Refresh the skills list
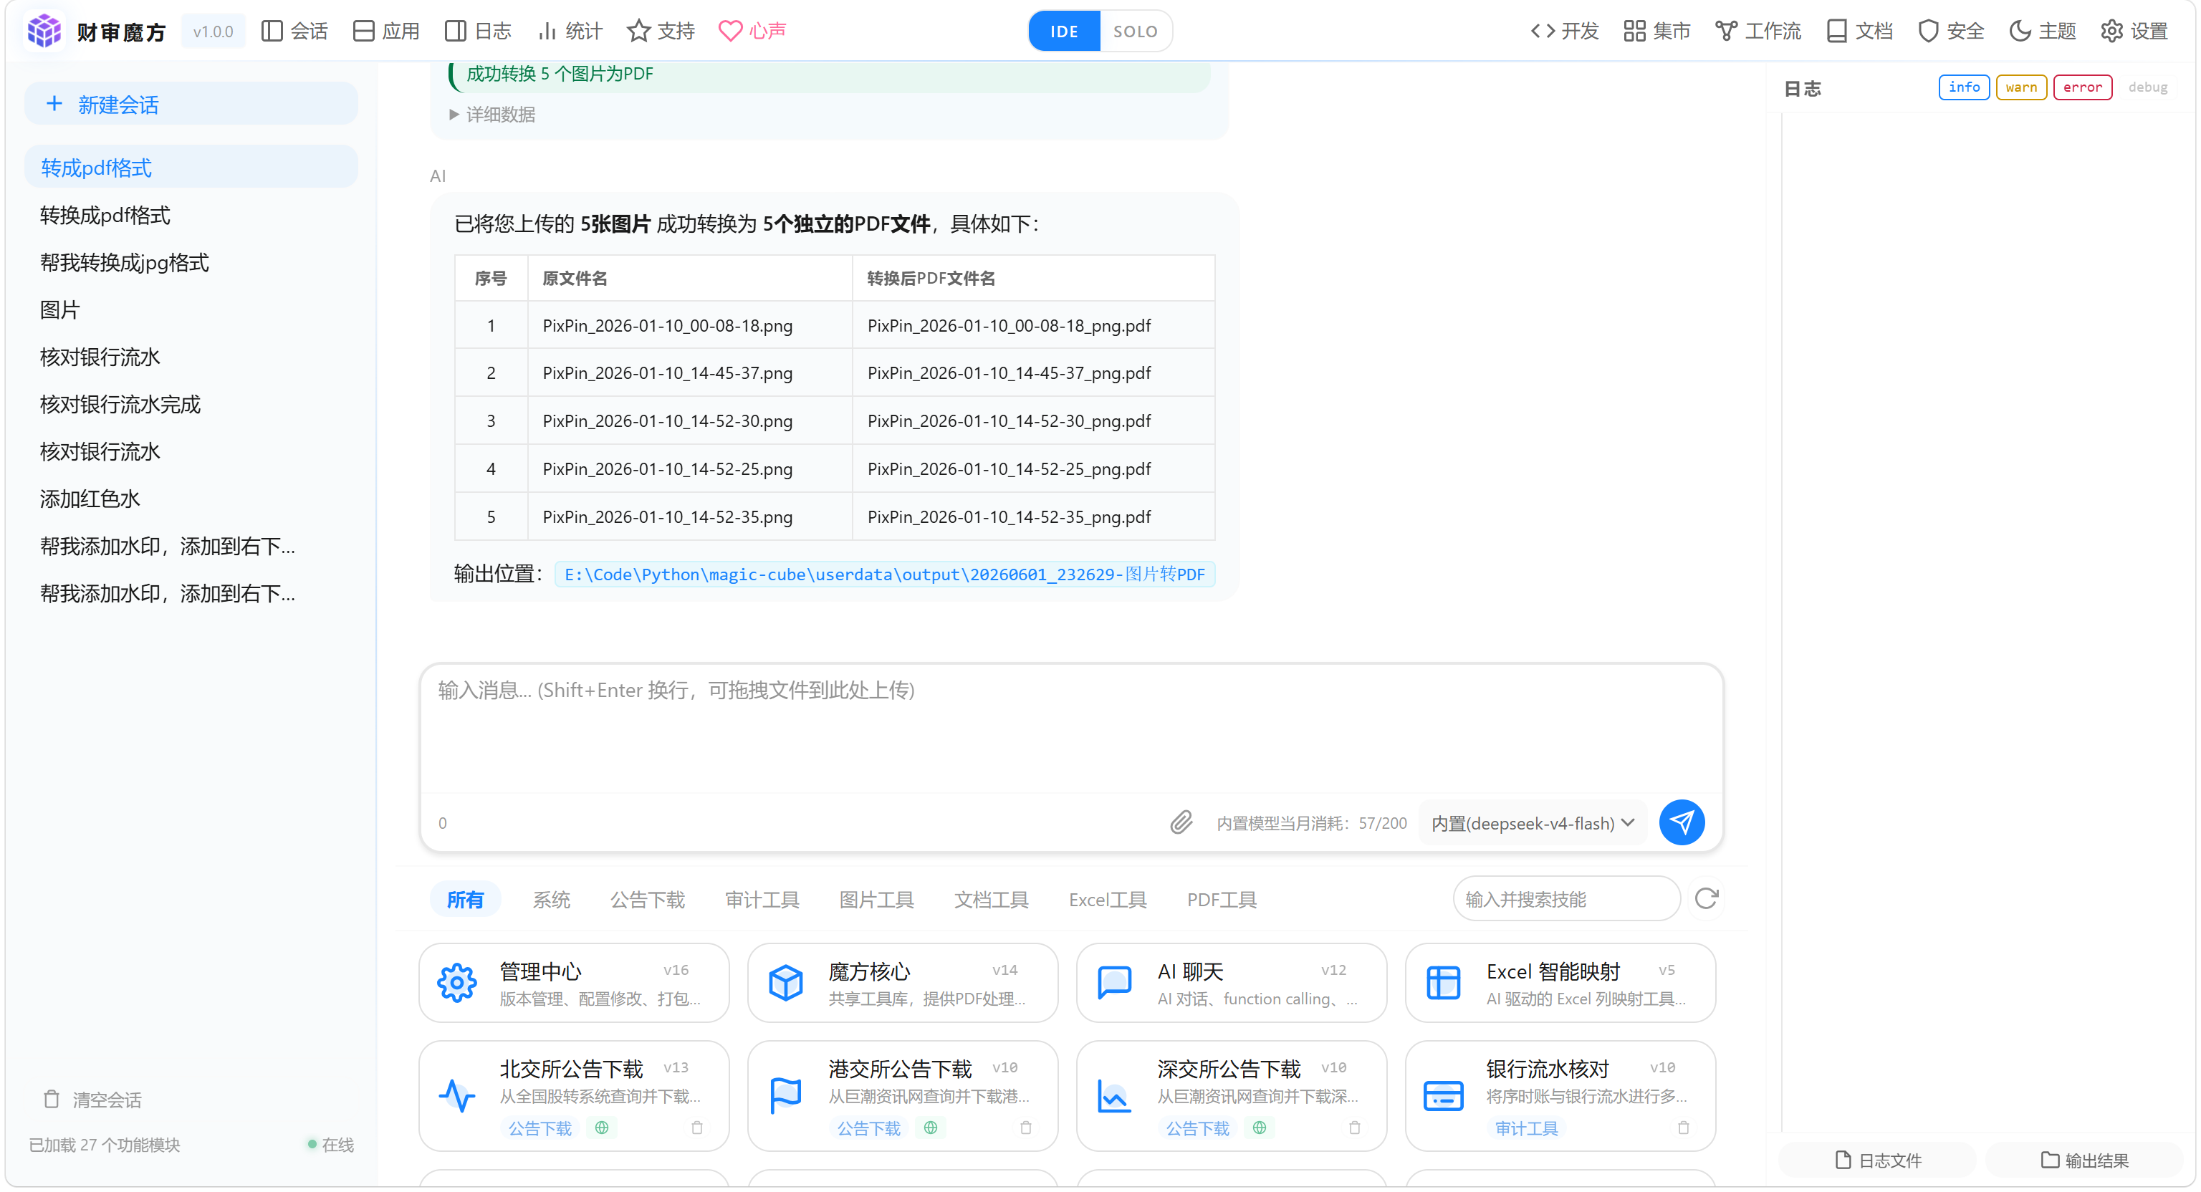This screenshot has width=2201, height=1192. pos(1707,899)
